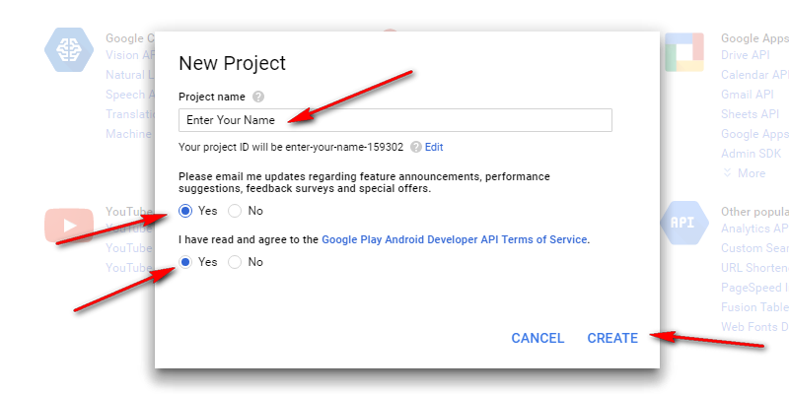
Task: Open the Sheets API link
Action: point(750,114)
